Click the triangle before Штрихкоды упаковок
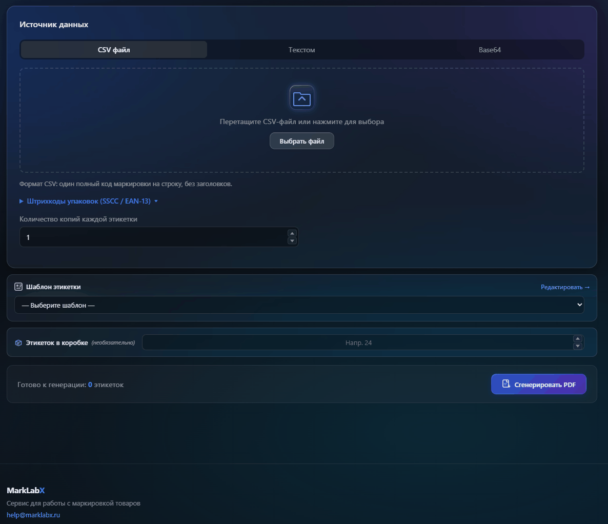 click(x=22, y=201)
